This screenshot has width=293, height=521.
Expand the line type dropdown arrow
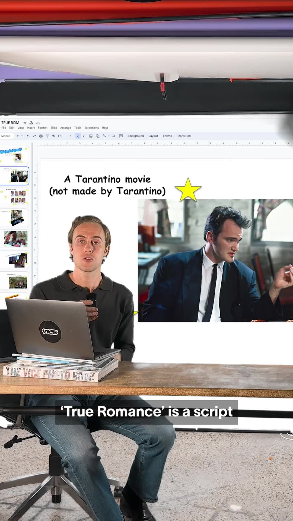click(109, 136)
